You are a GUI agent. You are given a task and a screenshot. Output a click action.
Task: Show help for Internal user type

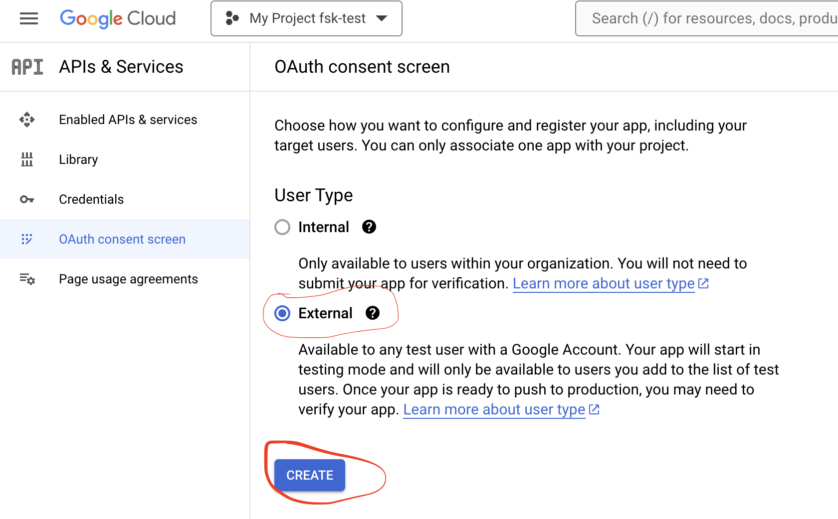pos(369,227)
